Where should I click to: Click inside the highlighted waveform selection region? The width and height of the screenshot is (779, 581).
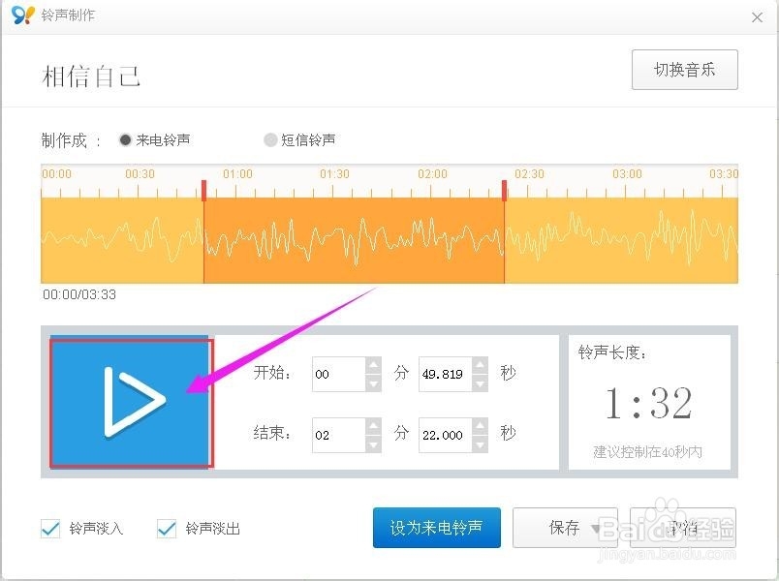point(354,232)
